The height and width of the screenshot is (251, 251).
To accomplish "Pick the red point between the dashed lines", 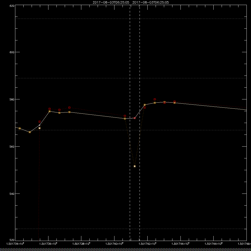I will click(x=135, y=118).
